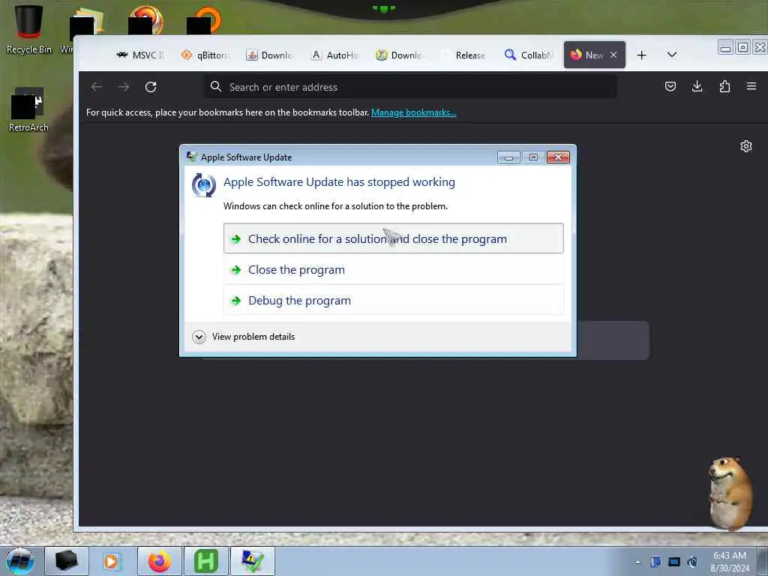Viewport: 768px width, 576px height.
Task: Switch to the qBittorrent browser tab
Action: click(204, 55)
